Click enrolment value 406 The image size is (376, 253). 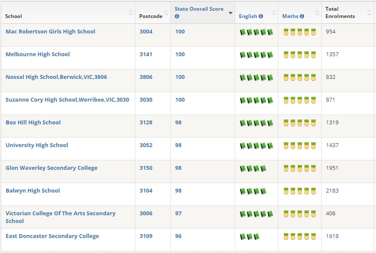[331, 214]
